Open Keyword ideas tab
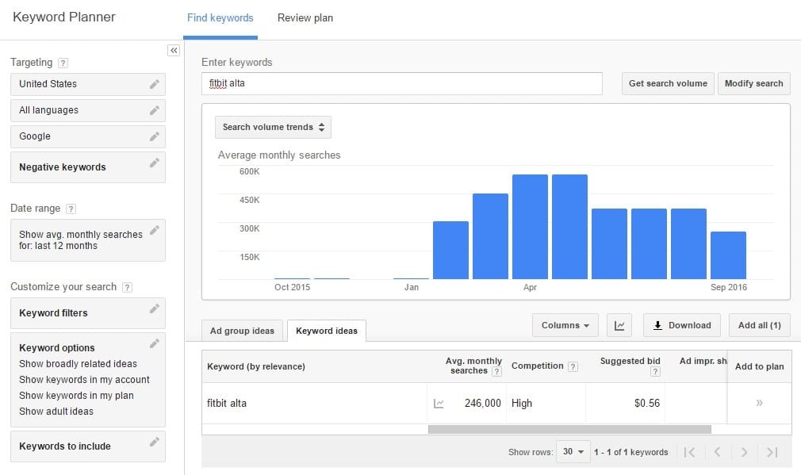Screen dimensions: 801x475 click(x=327, y=331)
